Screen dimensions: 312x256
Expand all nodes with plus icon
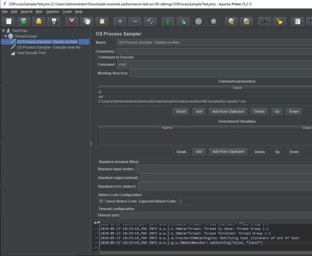click(x=120, y=21)
